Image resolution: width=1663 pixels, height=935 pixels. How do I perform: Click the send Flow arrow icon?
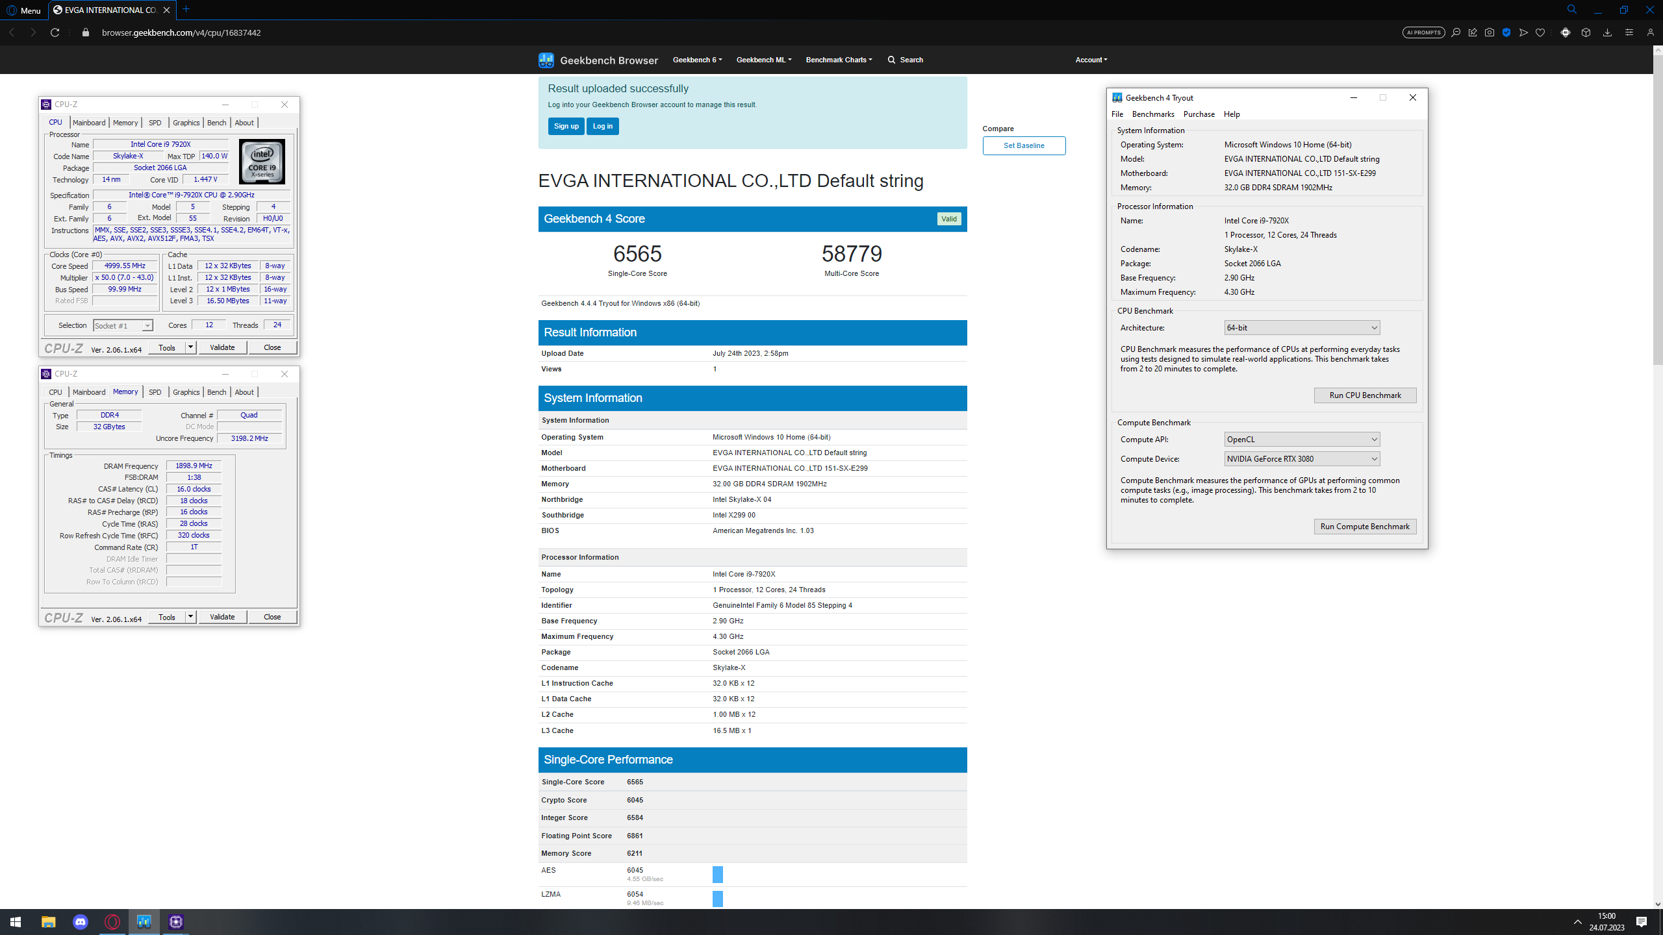(x=1523, y=32)
